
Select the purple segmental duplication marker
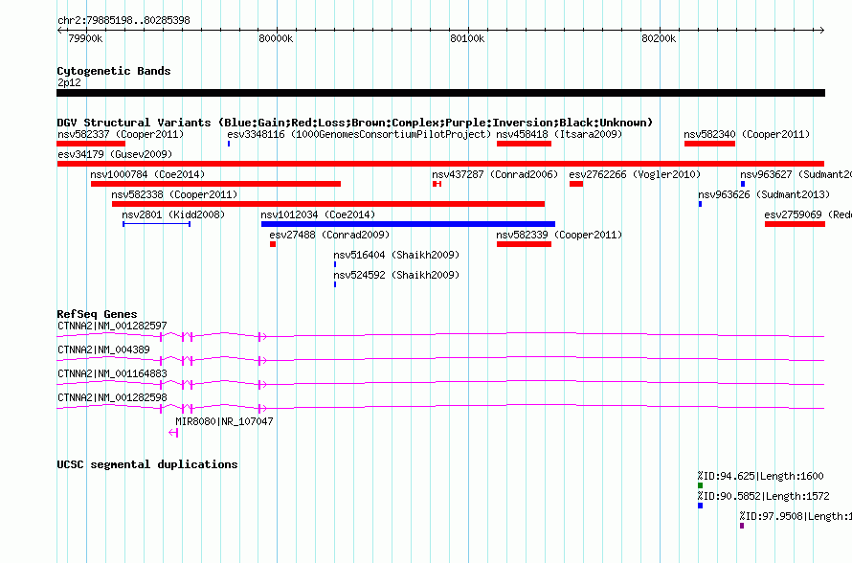tap(742, 526)
